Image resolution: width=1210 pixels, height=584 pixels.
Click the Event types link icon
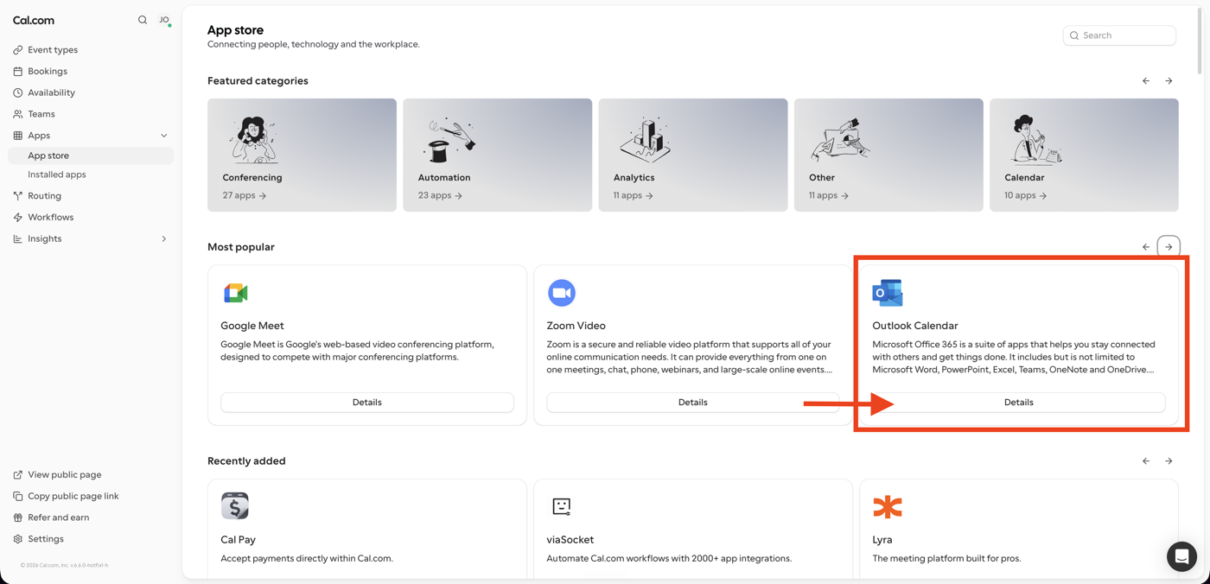pyautogui.click(x=18, y=50)
